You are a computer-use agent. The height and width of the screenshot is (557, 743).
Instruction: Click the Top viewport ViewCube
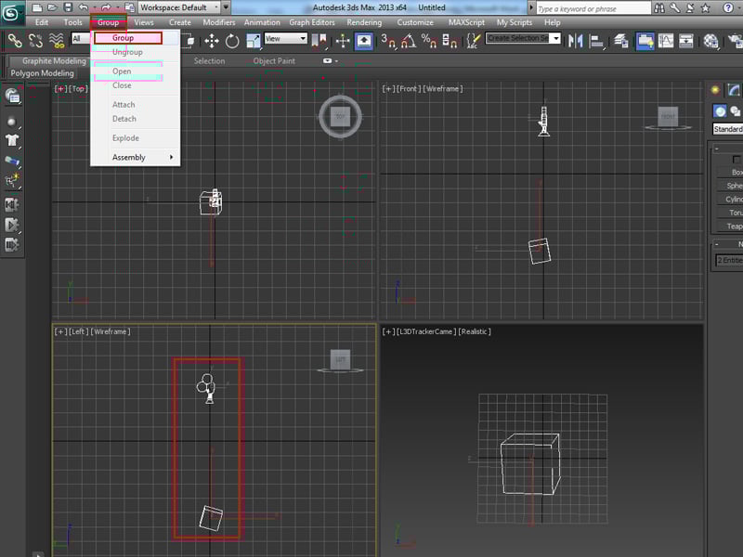click(x=340, y=117)
